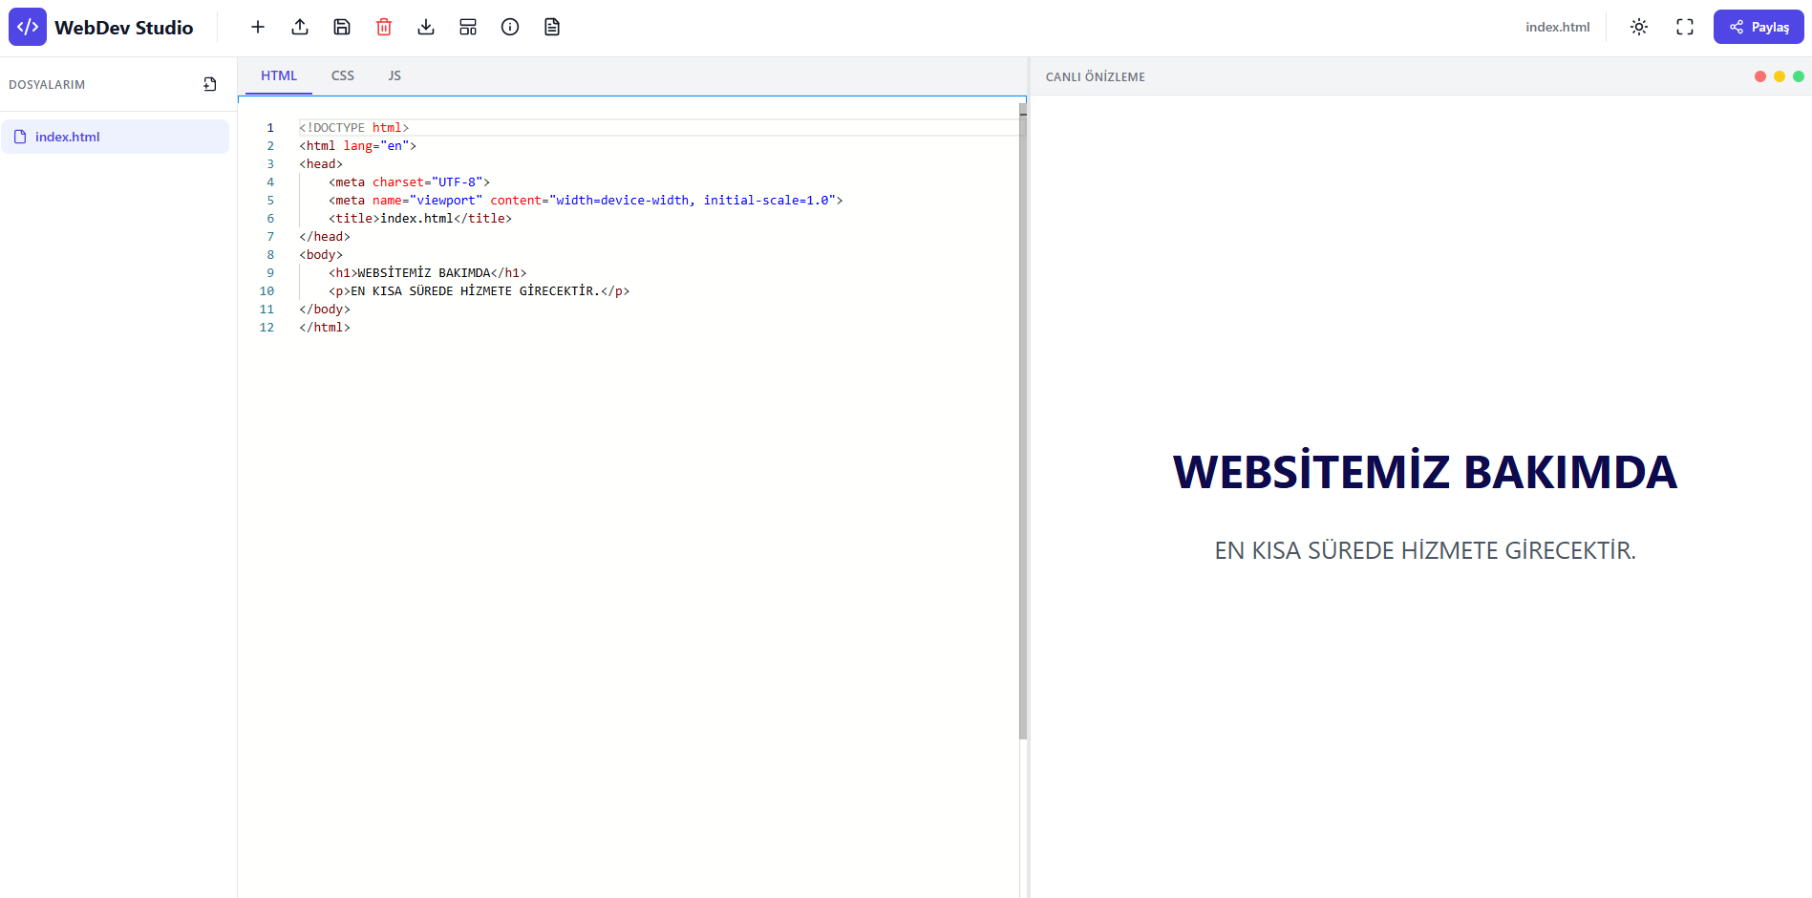Click the code editor vertical scrollbar
The width and height of the screenshot is (1812, 898).
click(x=1023, y=420)
